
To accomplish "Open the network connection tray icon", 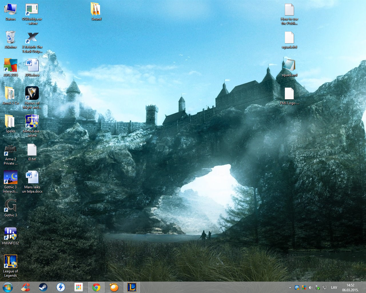I will [x=325, y=288].
